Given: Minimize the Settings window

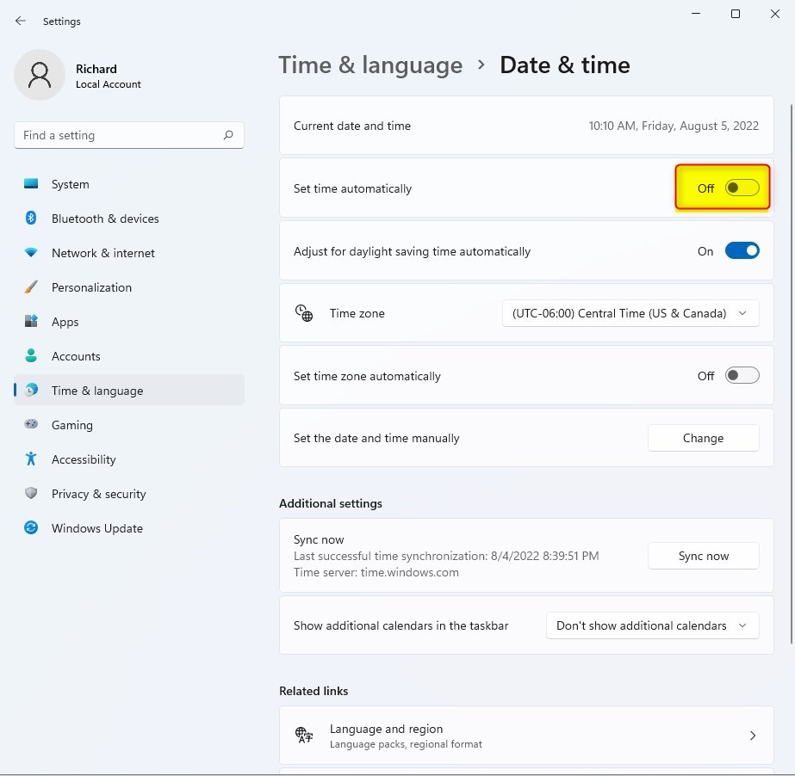Looking at the screenshot, I should 696,14.
